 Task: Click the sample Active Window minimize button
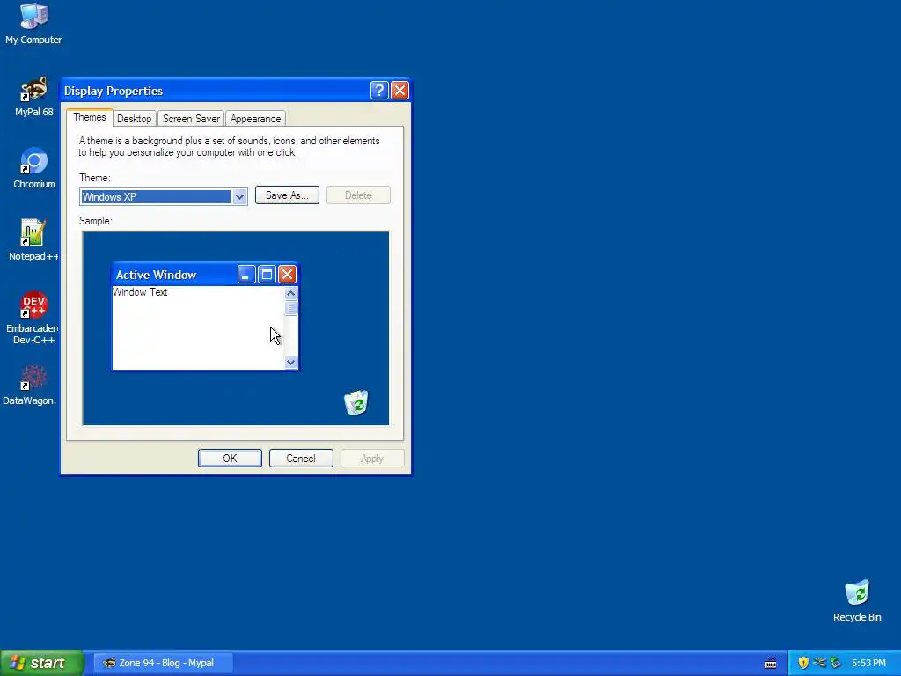tap(246, 275)
